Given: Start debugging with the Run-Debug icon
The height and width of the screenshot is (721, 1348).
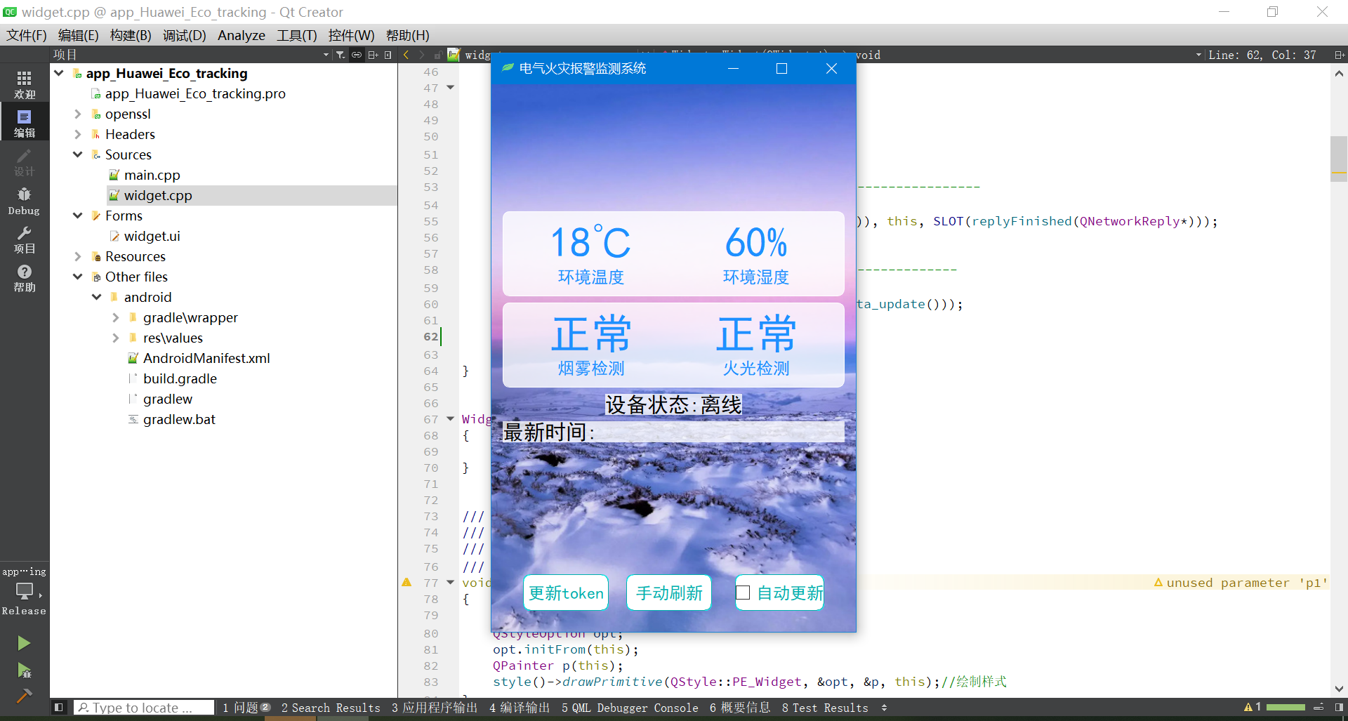Looking at the screenshot, I should [24, 670].
